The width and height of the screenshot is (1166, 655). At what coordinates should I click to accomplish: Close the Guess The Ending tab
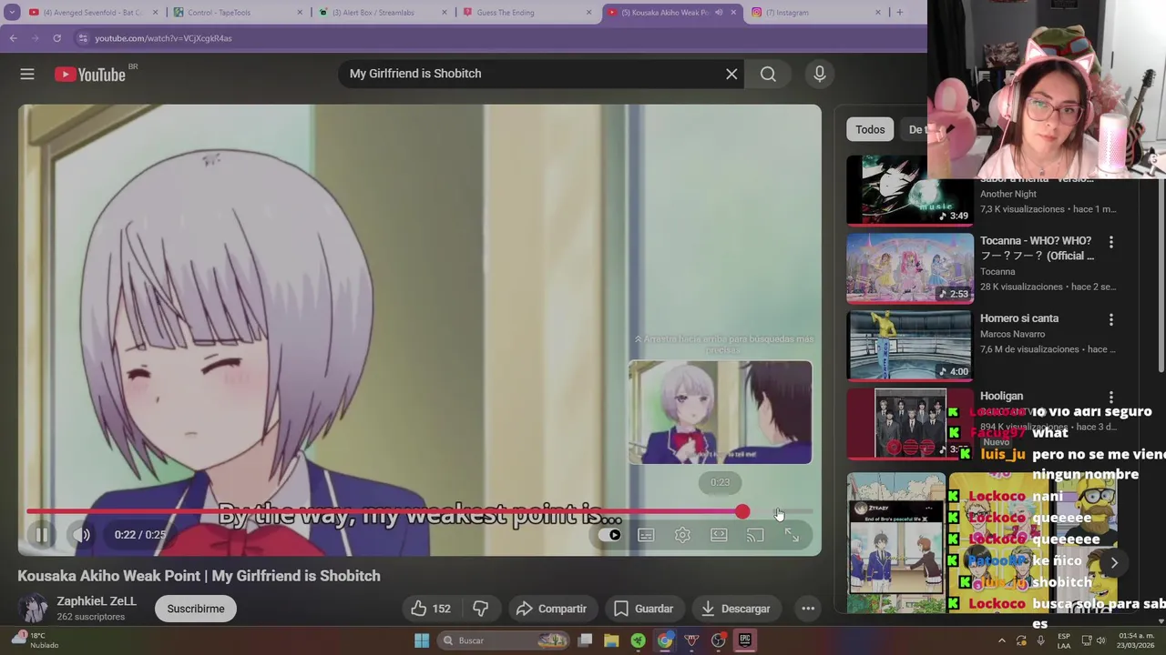pos(589,13)
